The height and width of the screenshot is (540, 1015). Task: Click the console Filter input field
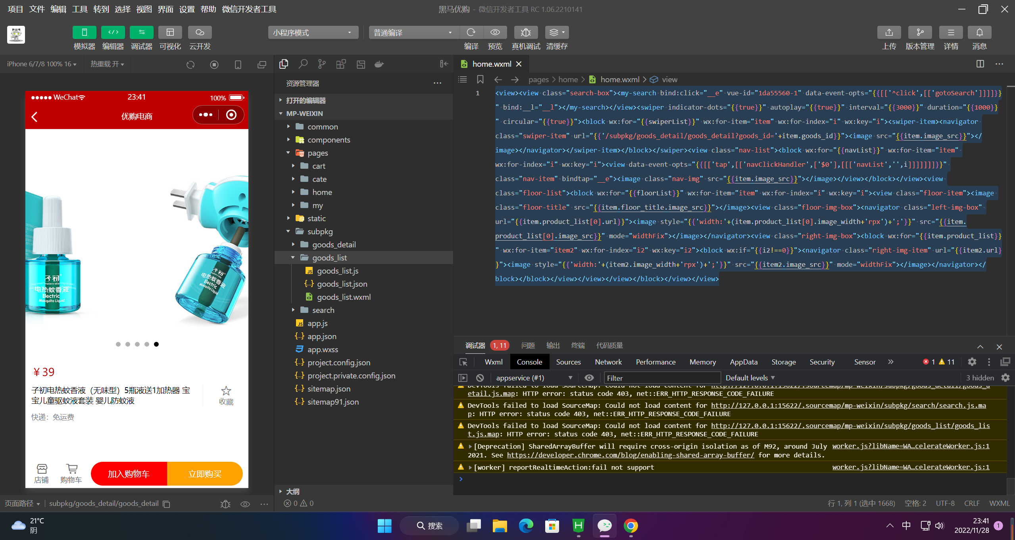click(x=661, y=378)
